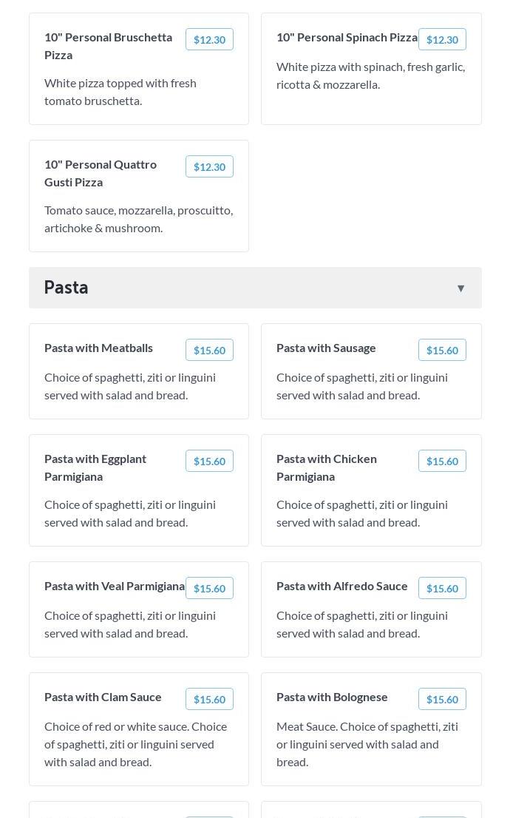Select Pasta with Alfredo Sauce title
This screenshot has height=818, width=510.
point(341,586)
